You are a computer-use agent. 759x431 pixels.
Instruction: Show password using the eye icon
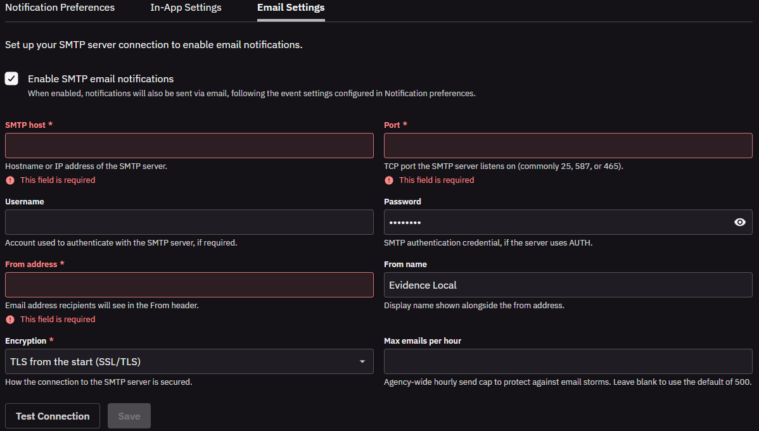[x=739, y=222]
